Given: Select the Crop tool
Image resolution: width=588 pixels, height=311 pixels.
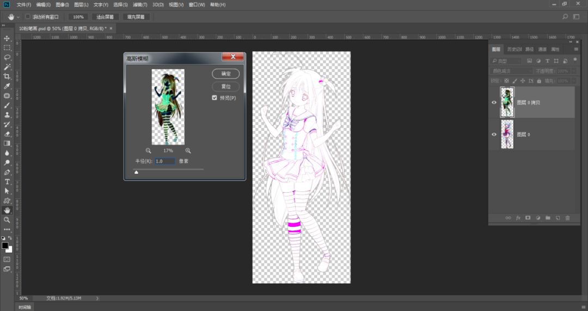Looking at the screenshot, I should (7, 76).
